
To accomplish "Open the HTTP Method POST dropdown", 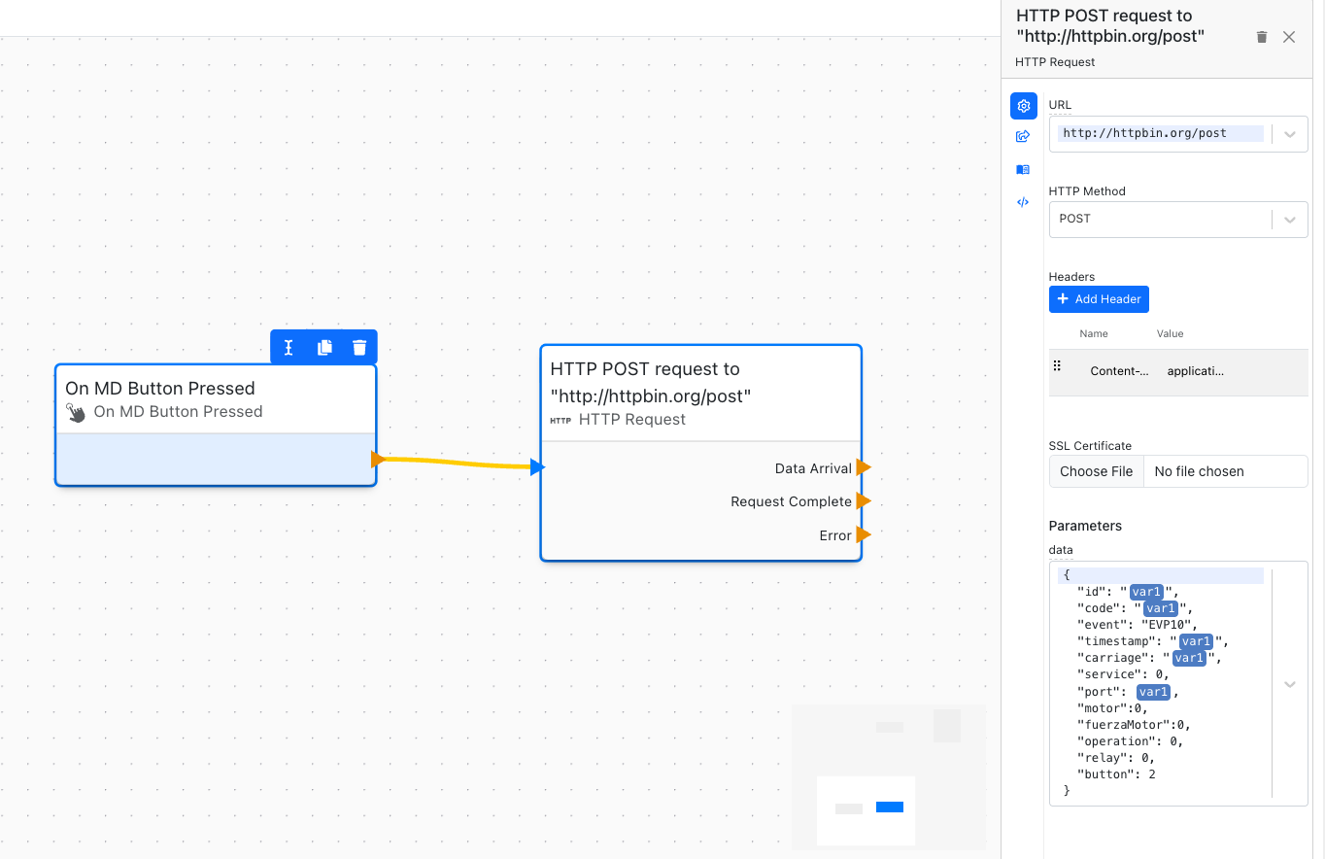I will click(1177, 220).
